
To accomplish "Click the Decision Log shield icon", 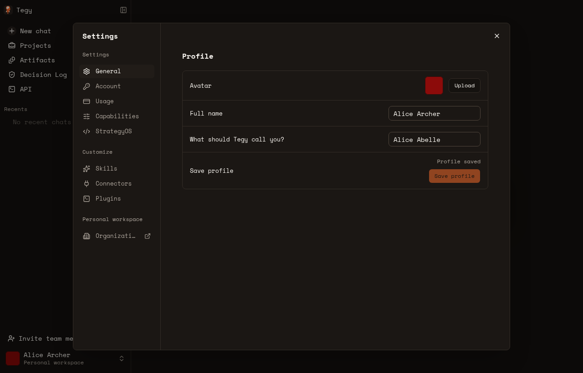I will coord(12,75).
